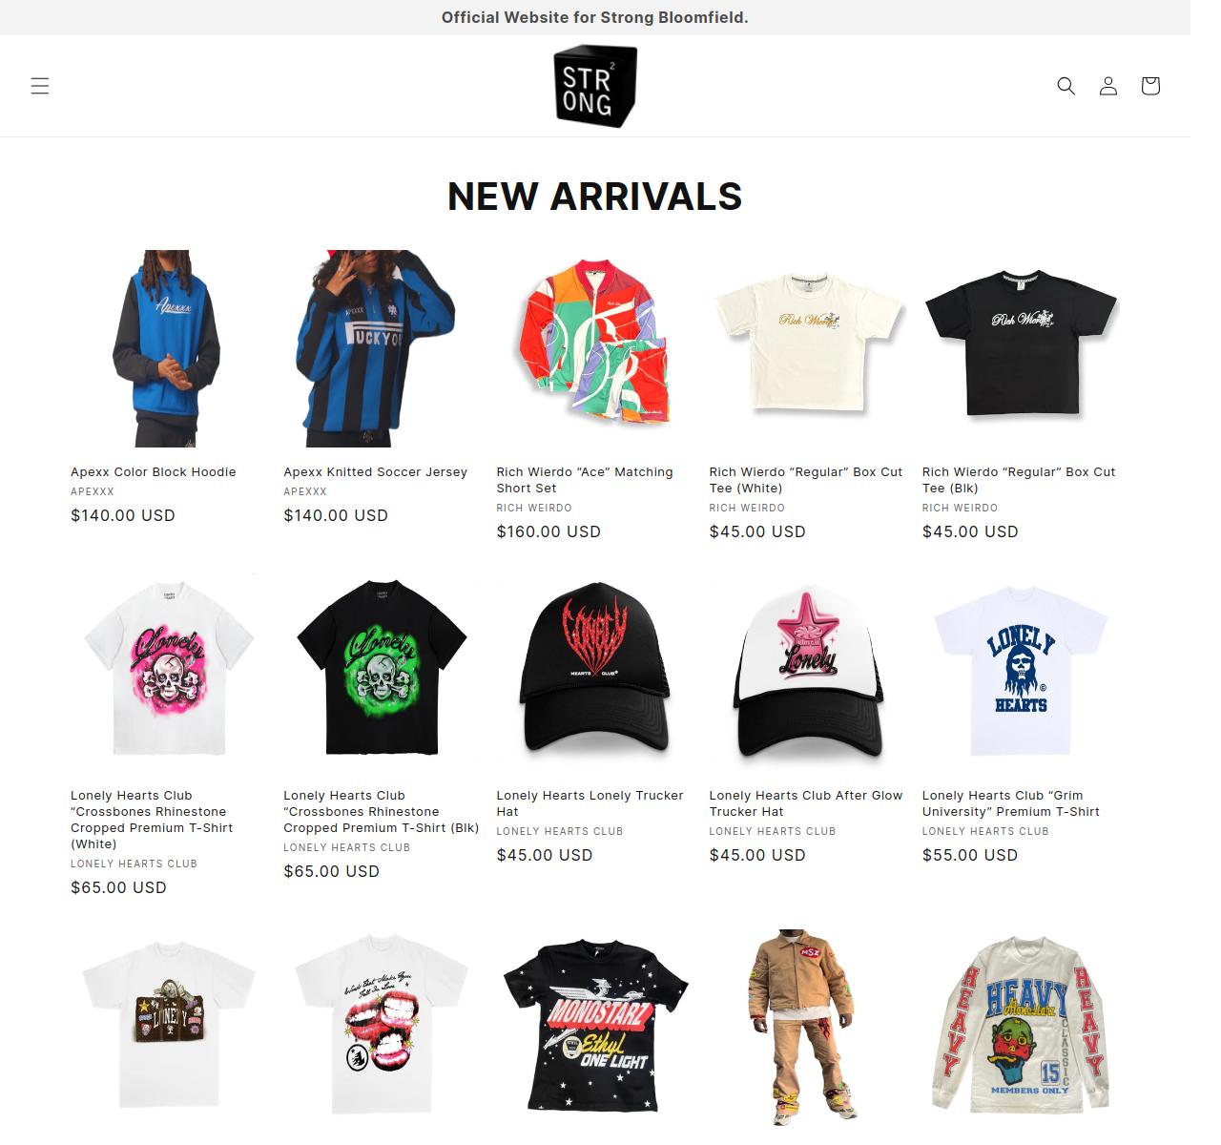Click the white Rich Wierdo tee image

click(x=807, y=348)
